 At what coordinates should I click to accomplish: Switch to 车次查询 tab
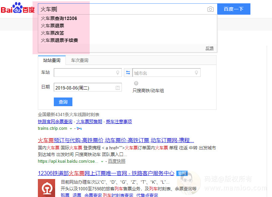[x=80, y=60]
